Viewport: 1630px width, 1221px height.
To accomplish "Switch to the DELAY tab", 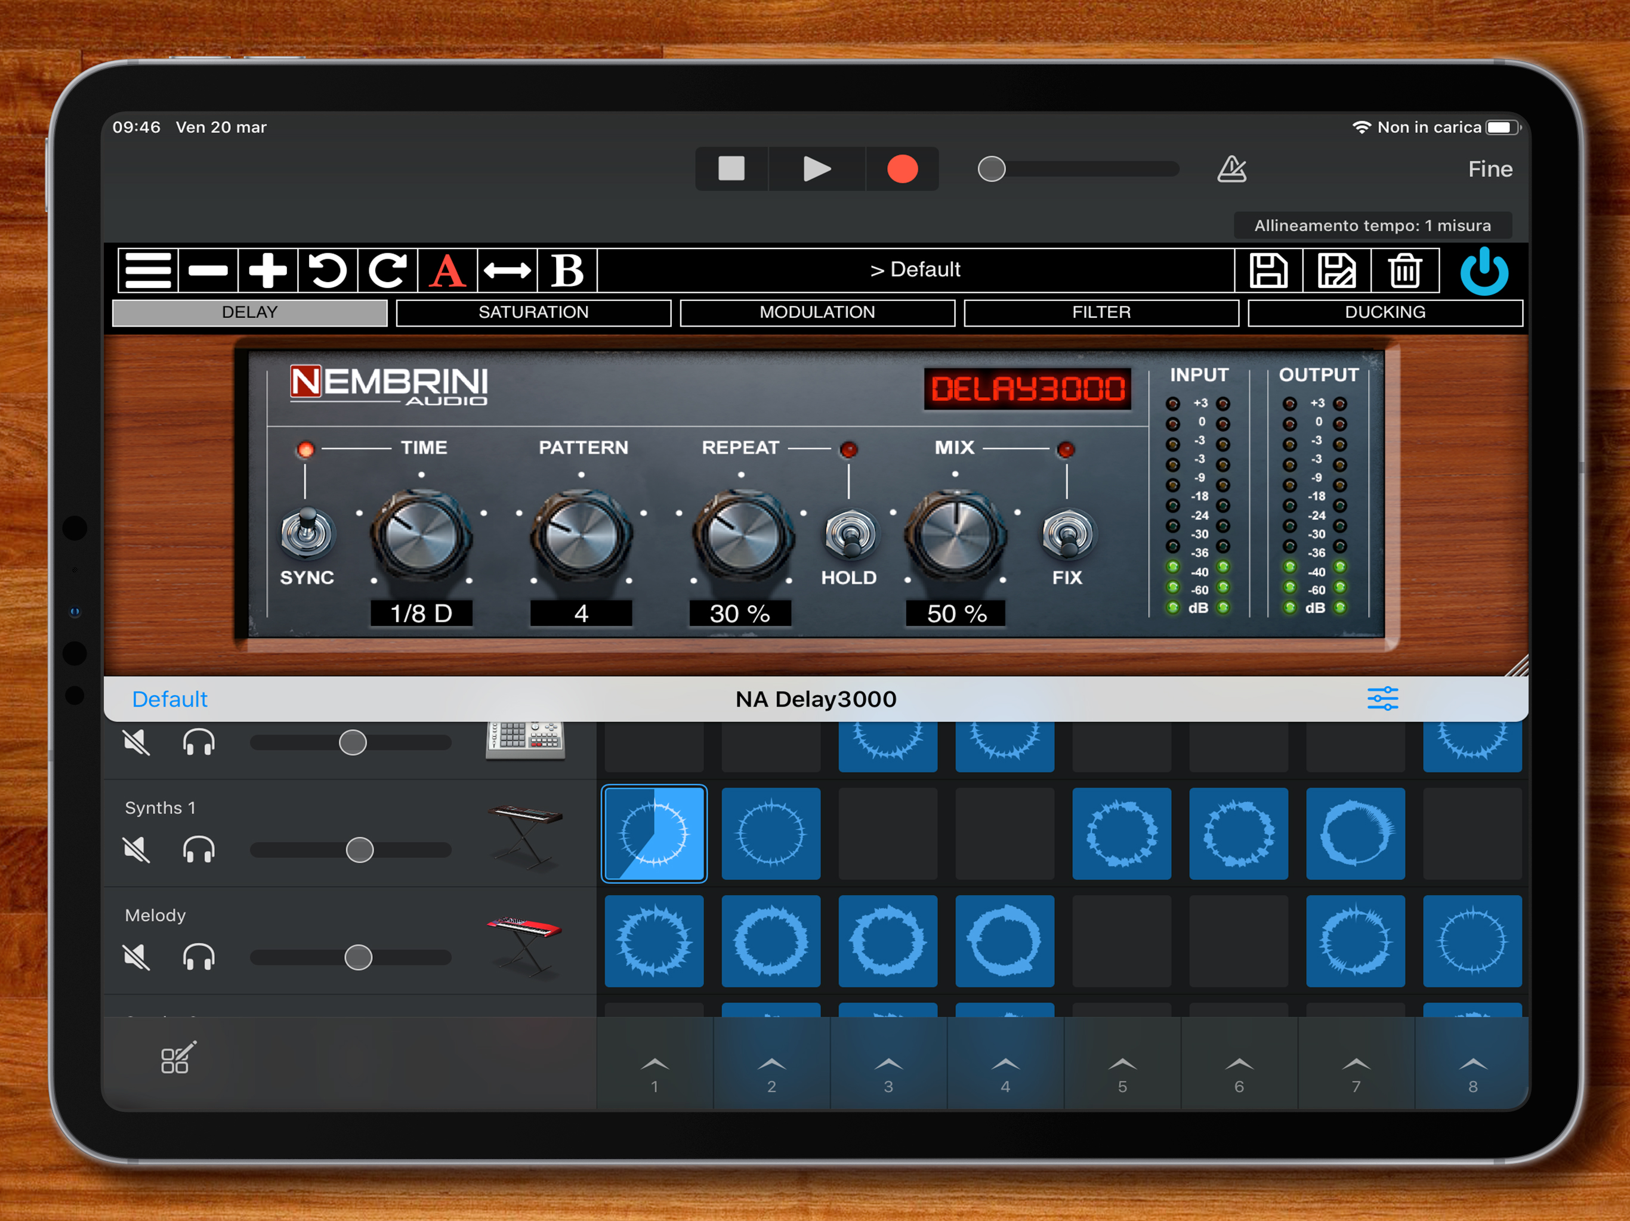I will coord(250,312).
